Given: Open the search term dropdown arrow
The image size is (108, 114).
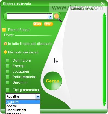Looking at the screenshot, I should (x=50, y=16).
